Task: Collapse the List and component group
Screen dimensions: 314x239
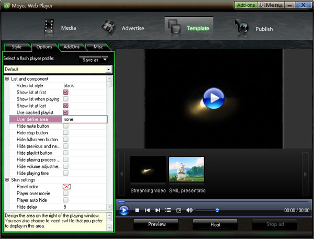Action: (7, 79)
